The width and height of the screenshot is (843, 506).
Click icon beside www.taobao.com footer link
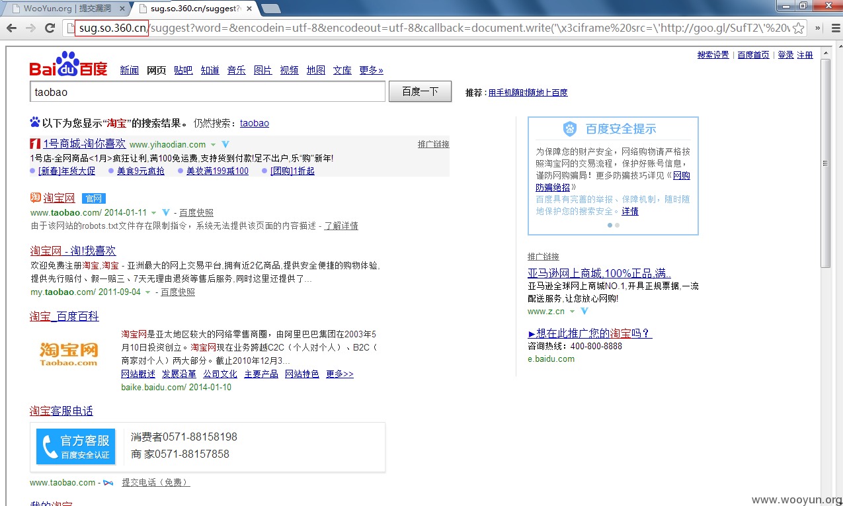coord(108,483)
